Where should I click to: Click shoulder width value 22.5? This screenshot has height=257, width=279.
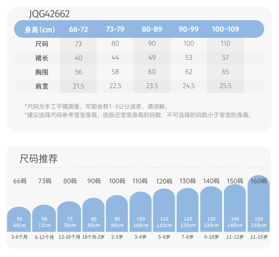115,86
